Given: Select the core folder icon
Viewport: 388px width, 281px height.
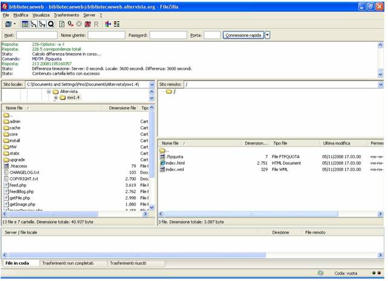Looking at the screenshot, I should [x=6, y=134].
